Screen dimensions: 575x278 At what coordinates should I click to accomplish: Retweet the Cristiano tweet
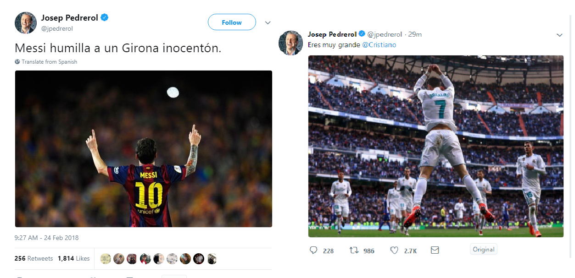point(354,251)
